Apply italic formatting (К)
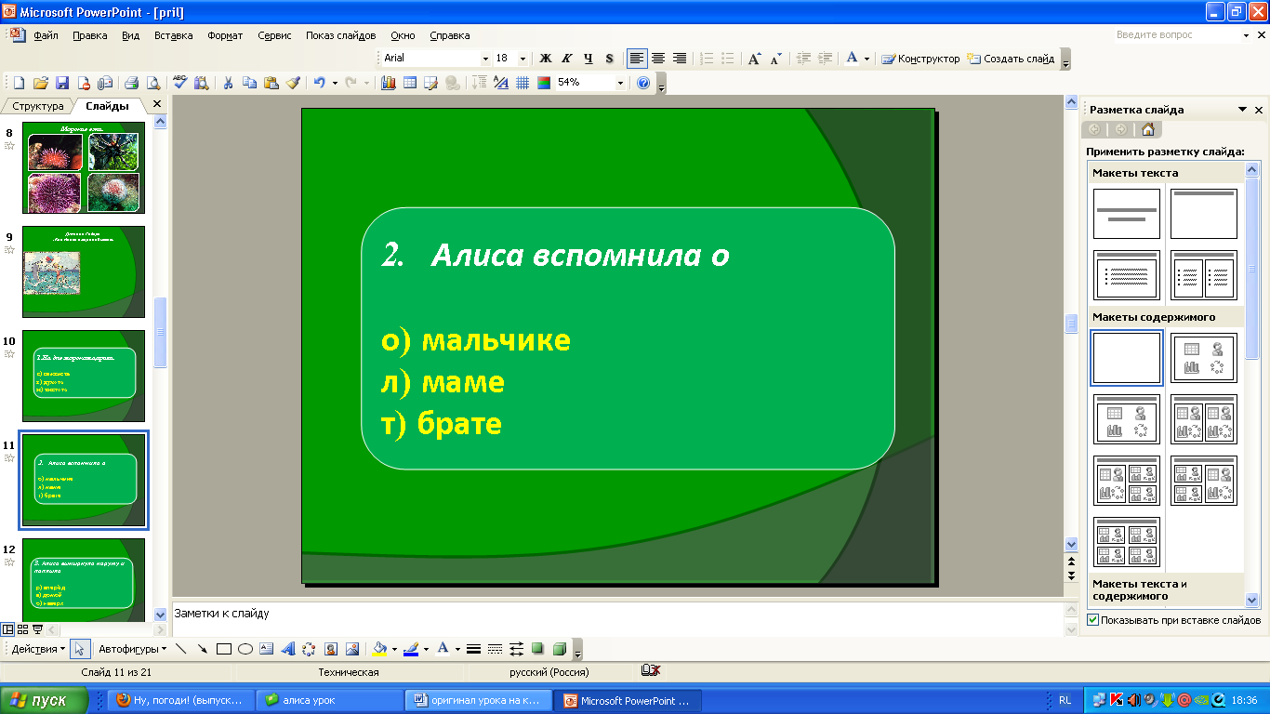The width and height of the screenshot is (1270, 714). [x=567, y=58]
